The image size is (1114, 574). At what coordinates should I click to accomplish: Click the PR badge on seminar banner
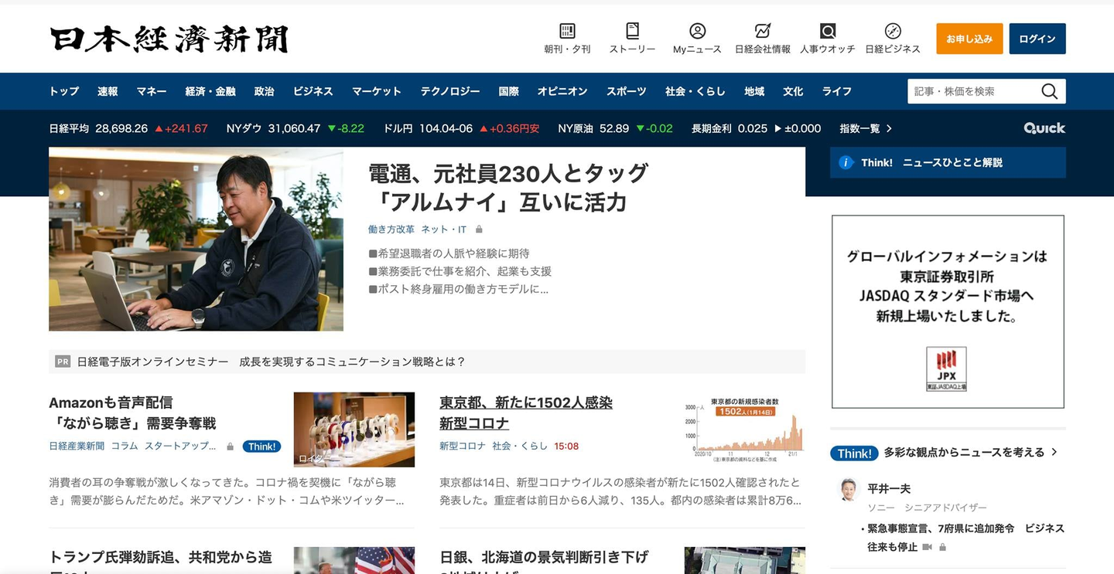[x=63, y=362]
